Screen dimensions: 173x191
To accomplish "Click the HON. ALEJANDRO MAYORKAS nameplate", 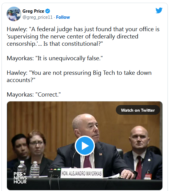I will point(82,173).
